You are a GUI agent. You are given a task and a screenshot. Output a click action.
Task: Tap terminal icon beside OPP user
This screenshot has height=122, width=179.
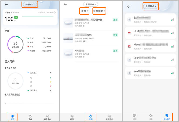click(x=129, y=60)
